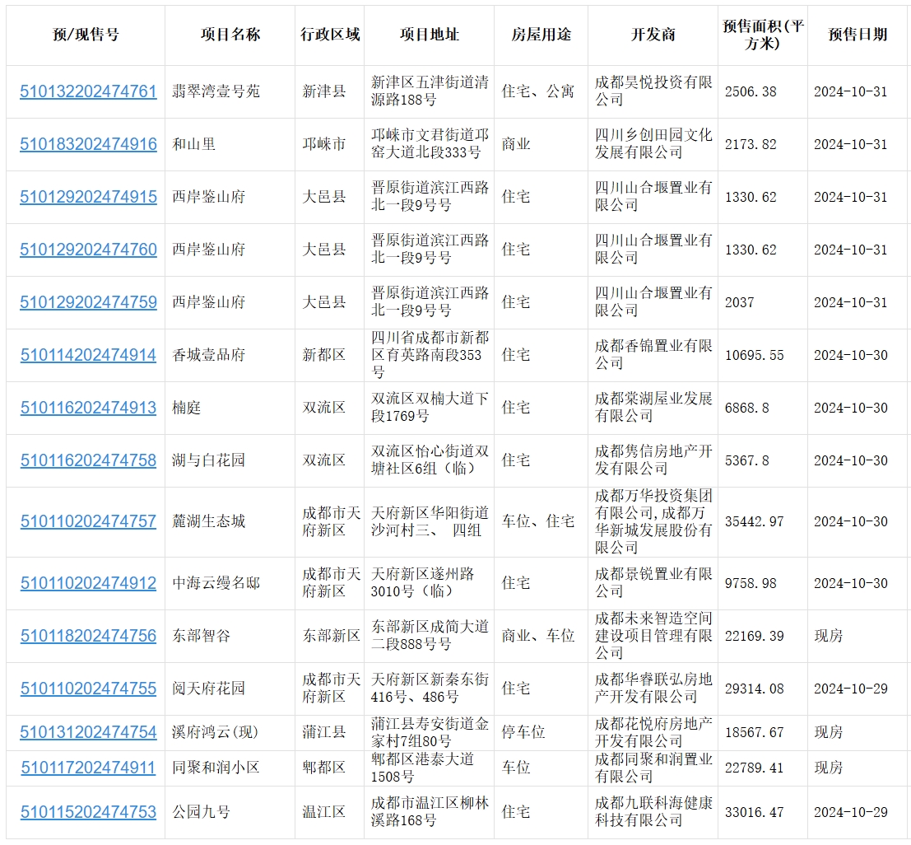Click district cell 新都区
The width and height of the screenshot is (911, 845).
(x=324, y=355)
